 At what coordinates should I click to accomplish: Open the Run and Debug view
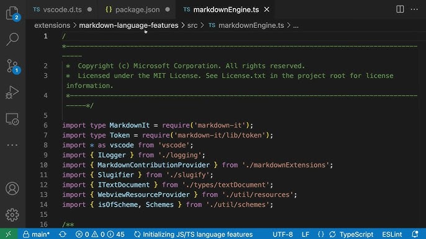pyautogui.click(x=12, y=92)
